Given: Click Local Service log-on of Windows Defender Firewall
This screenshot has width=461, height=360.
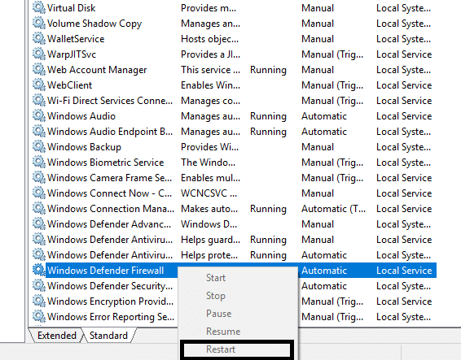Looking at the screenshot, I should coord(404,271).
